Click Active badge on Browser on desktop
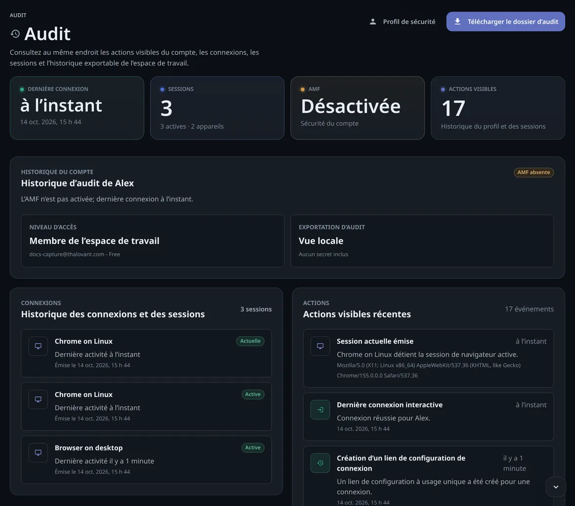The width and height of the screenshot is (575, 506). (x=253, y=447)
